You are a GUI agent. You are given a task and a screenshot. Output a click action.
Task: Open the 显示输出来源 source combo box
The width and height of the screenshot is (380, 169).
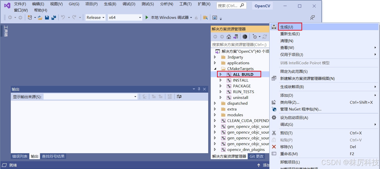point(90,96)
